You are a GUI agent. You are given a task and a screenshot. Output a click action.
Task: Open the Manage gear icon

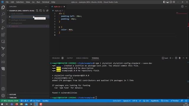coord(3,95)
